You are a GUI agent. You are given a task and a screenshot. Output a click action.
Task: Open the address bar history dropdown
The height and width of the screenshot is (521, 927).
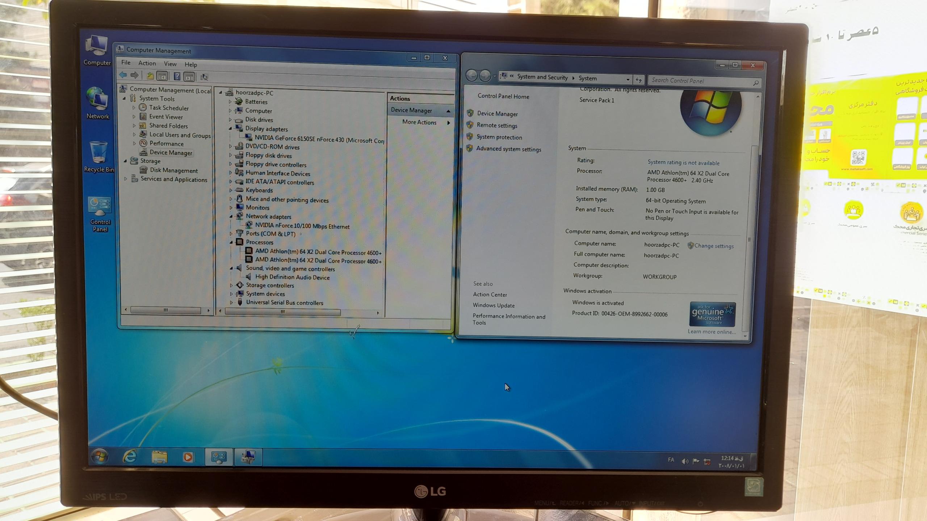(x=628, y=79)
